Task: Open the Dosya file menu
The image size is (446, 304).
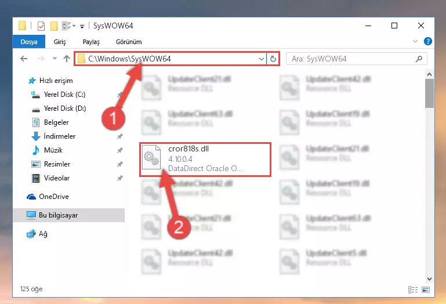Action: tap(29, 42)
